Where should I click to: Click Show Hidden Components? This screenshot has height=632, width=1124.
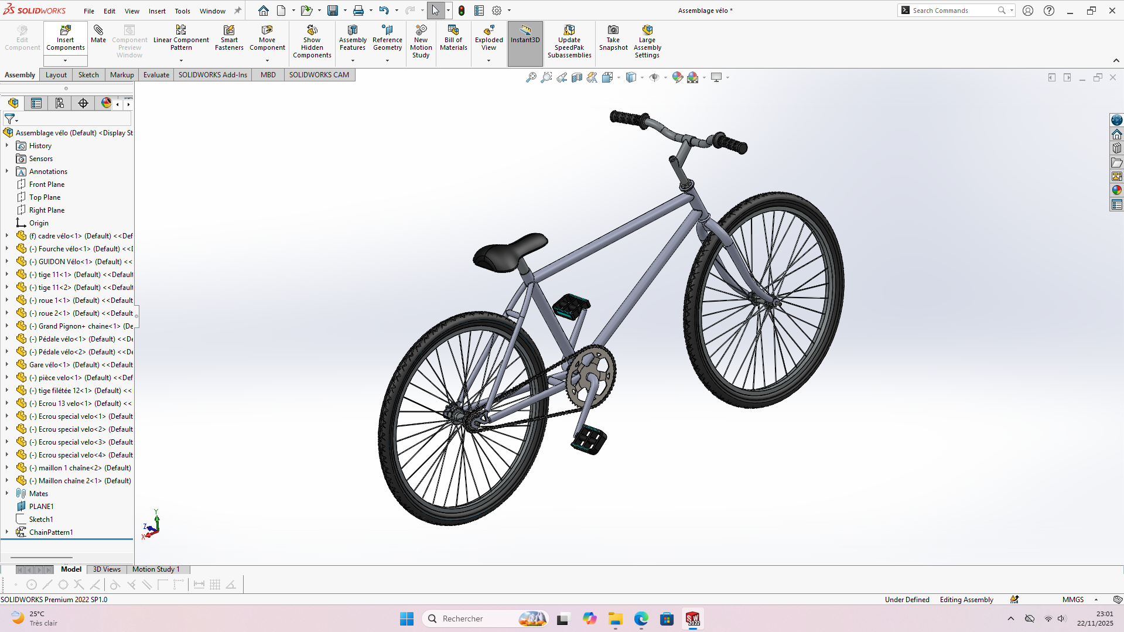(312, 42)
